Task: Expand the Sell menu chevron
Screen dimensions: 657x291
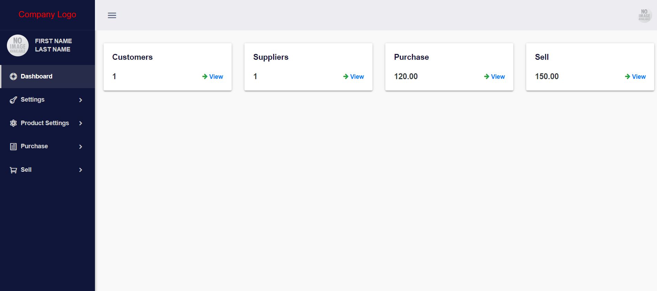Action: tap(80, 170)
